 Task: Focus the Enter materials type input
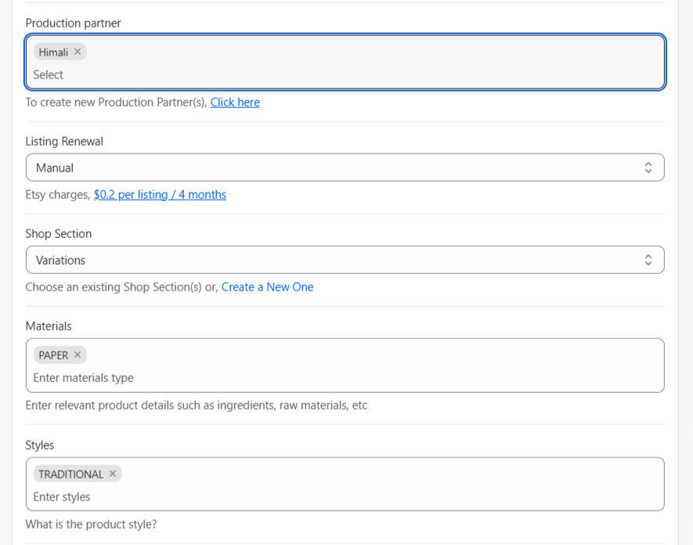(x=345, y=378)
